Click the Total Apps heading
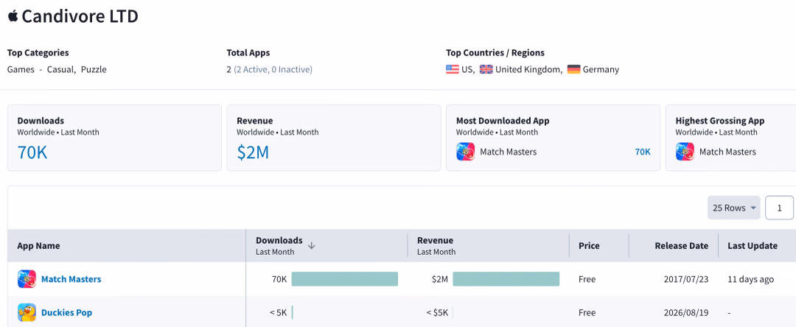The height and width of the screenshot is (327, 796). pyautogui.click(x=248, y=53)
